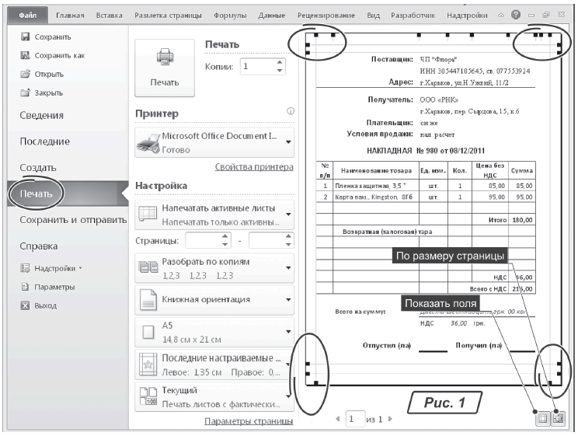Toggle Zoom to Page button at bottom right

pyautogui.click(x=559, y=419)
